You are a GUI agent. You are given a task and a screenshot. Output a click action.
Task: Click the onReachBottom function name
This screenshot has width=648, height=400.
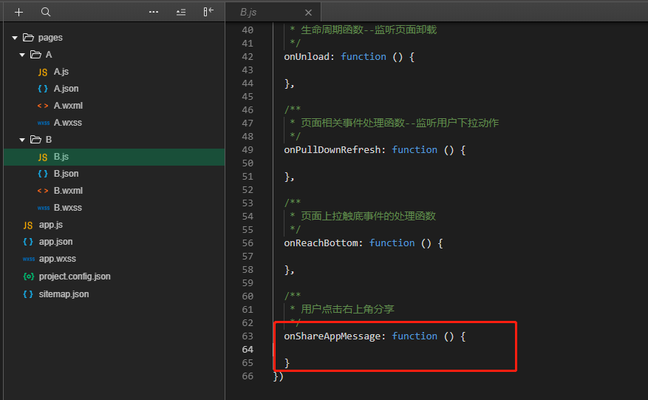coord(321,243)
